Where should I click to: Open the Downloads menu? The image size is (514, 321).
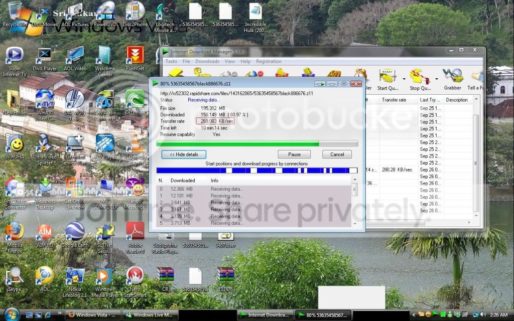[x=207, y=61]
